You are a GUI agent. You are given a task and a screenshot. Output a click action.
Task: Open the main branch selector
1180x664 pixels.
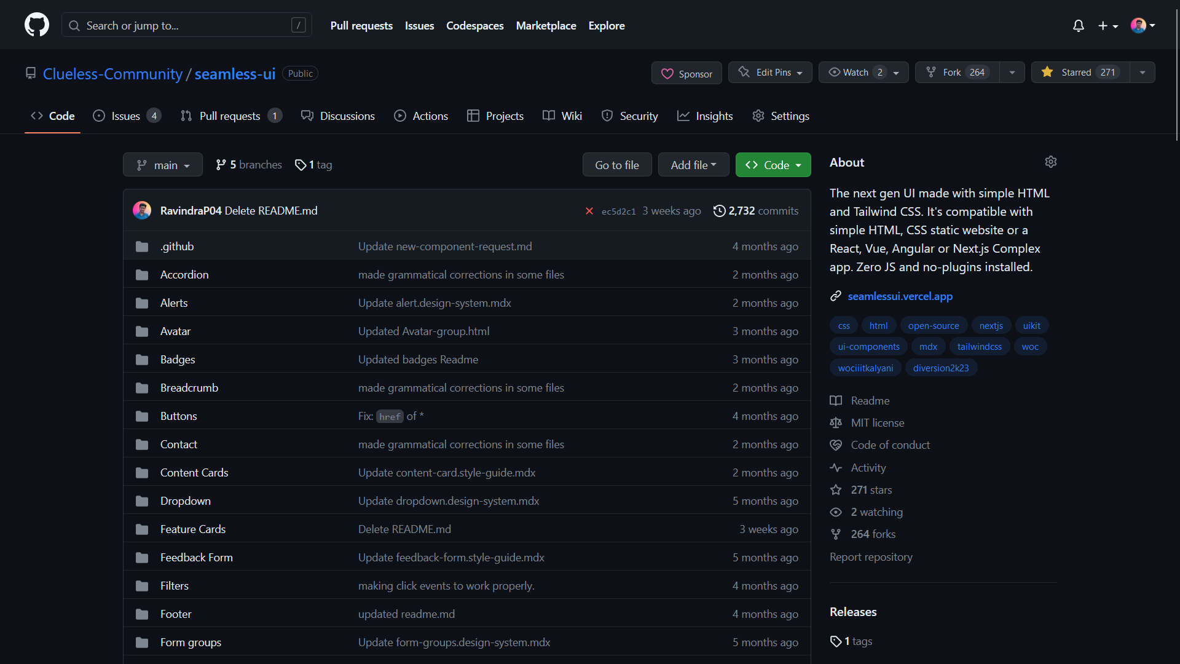point(163,165)
